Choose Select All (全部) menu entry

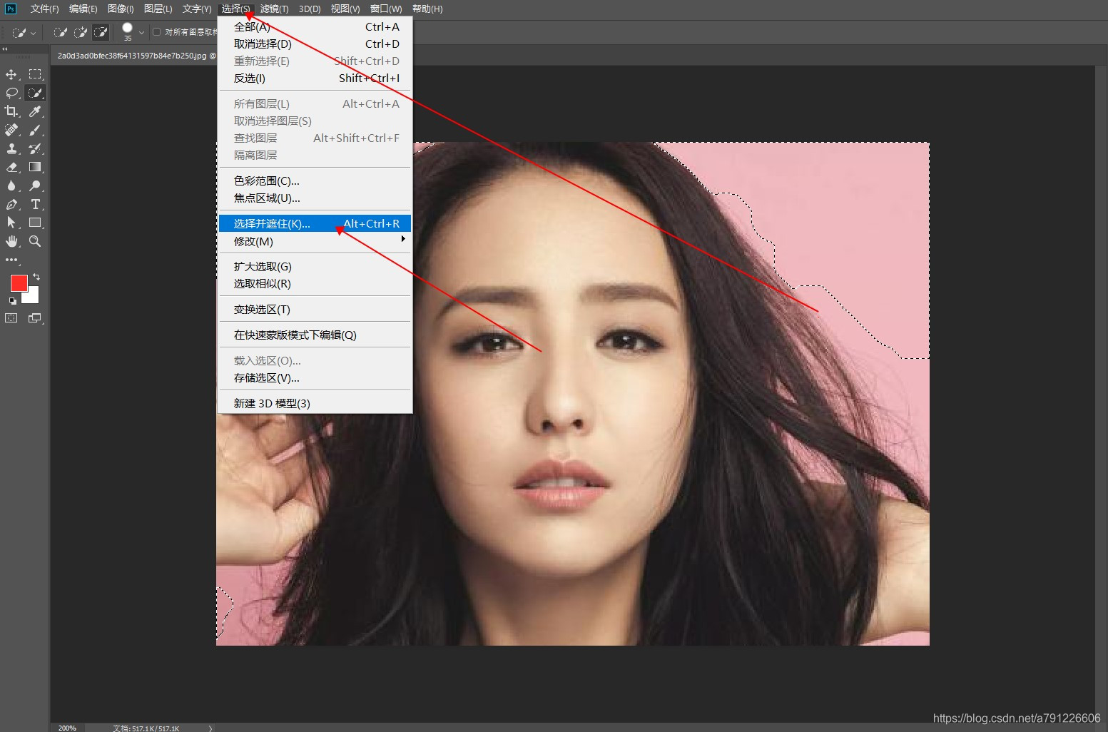[315, 26]
